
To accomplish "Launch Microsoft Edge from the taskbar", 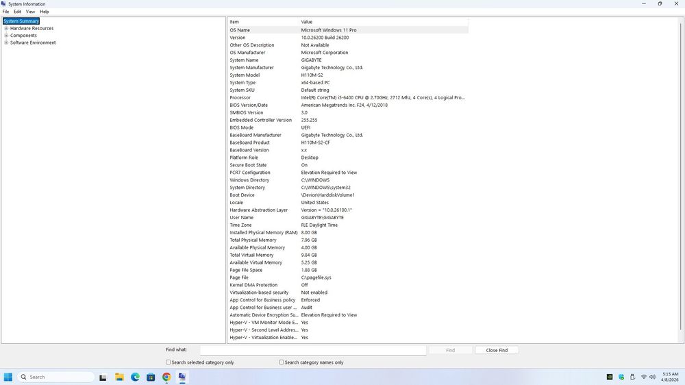I will (135, 377).
